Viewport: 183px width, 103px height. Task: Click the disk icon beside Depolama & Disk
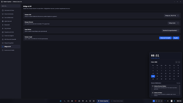3,32
